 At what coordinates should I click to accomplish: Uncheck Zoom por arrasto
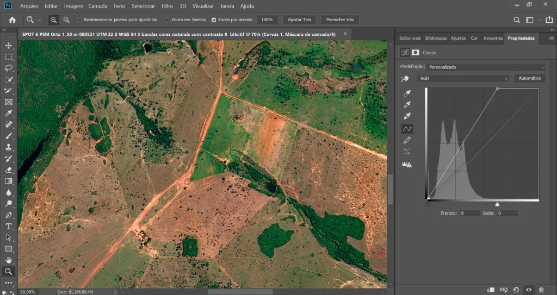[214, 20]
